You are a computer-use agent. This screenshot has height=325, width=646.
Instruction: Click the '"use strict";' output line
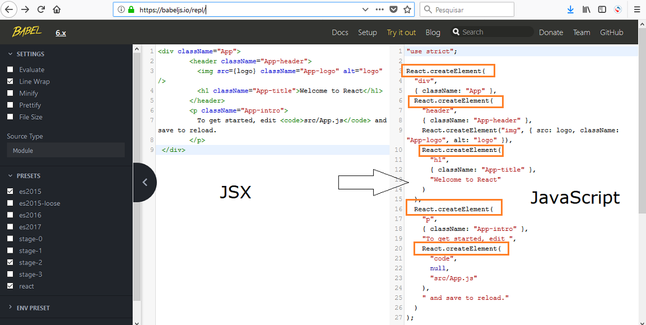[x=432, y=51]
